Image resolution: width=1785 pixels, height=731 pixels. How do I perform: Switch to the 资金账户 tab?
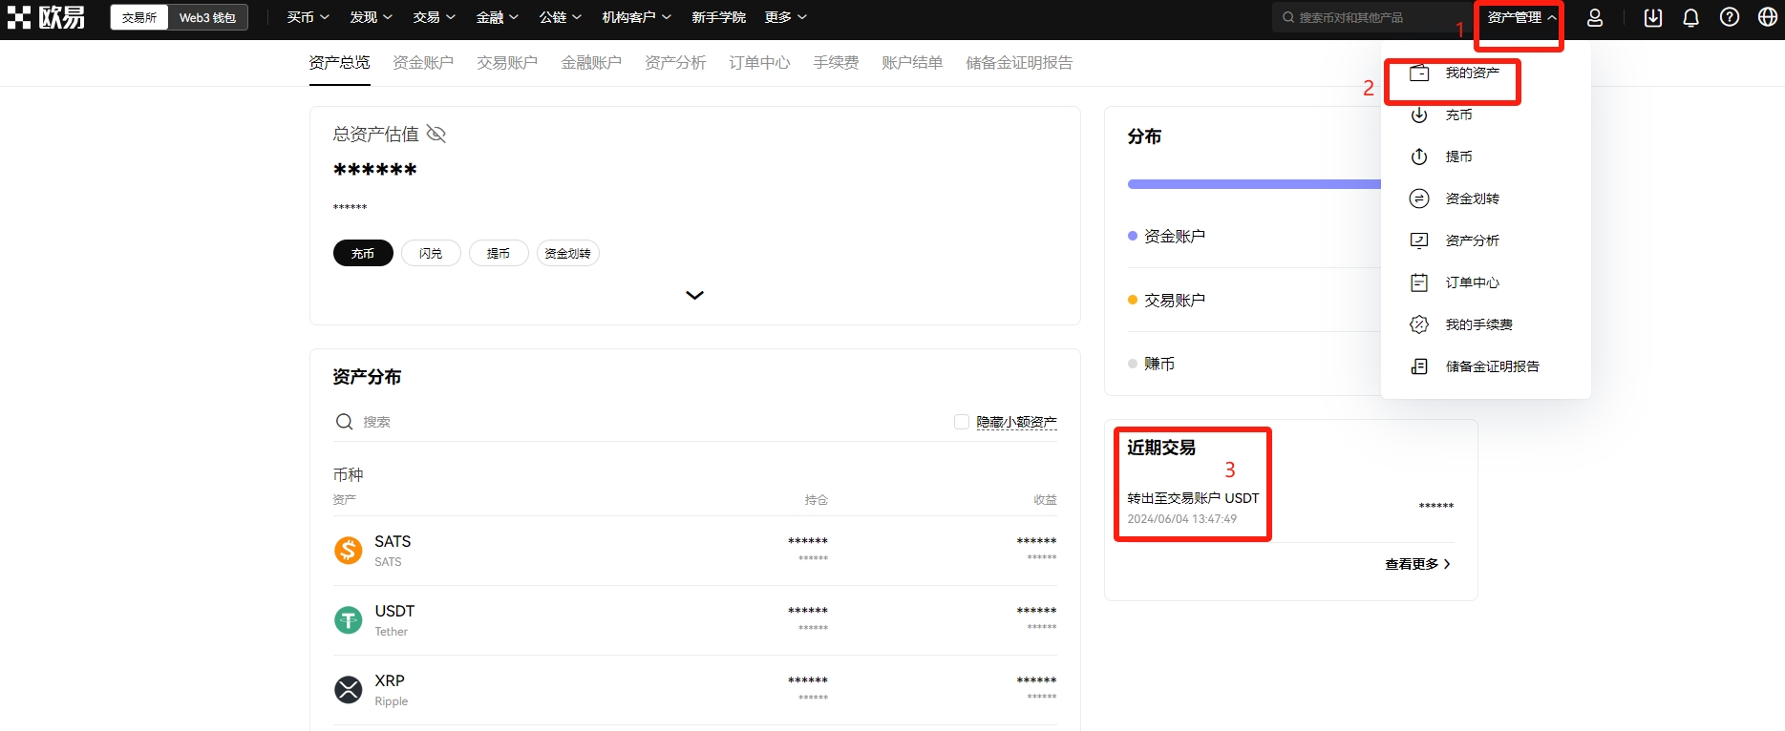(x=423, y=63)
